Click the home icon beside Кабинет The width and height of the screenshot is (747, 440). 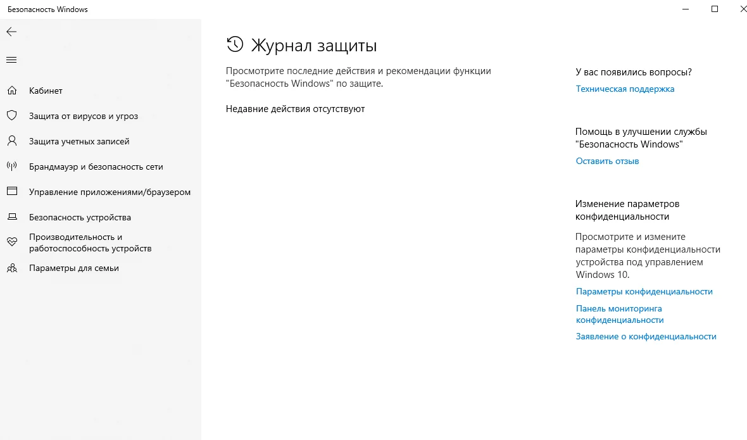pos(12,91)
